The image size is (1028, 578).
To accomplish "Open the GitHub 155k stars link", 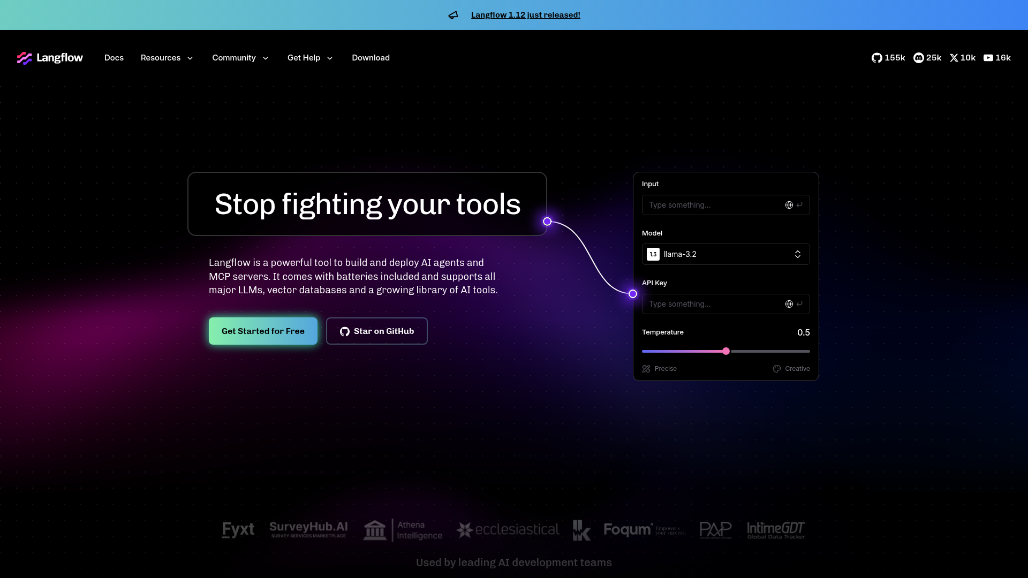I will (888, 58).
